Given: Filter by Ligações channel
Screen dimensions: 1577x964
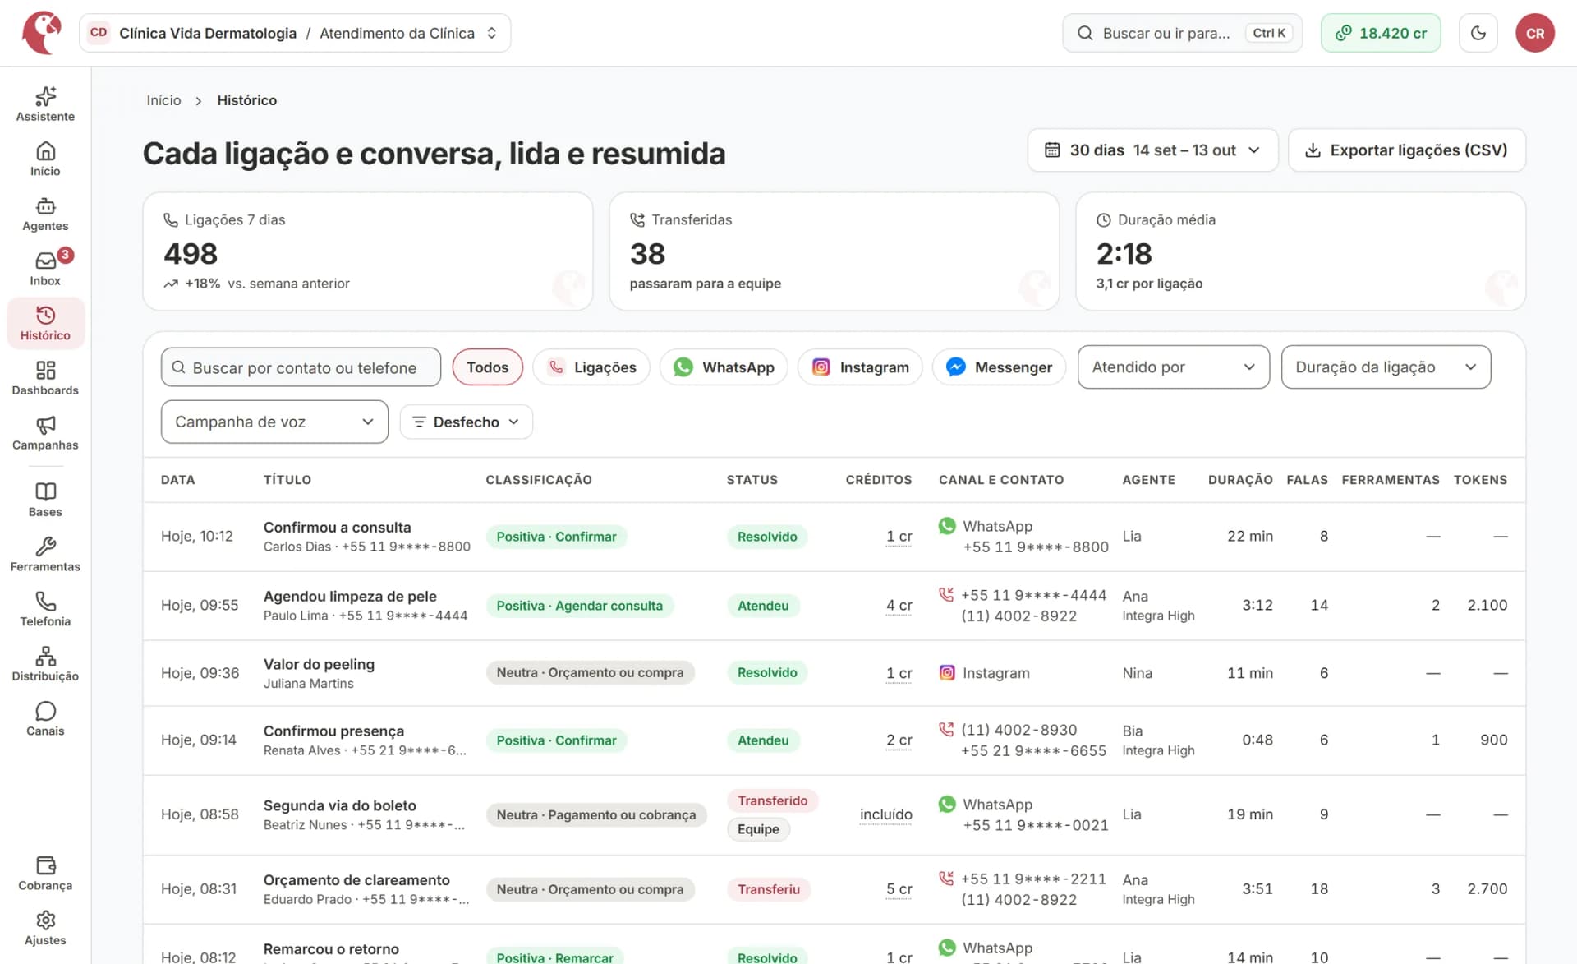Looking at the screenshot, I should tap(591, 367).
